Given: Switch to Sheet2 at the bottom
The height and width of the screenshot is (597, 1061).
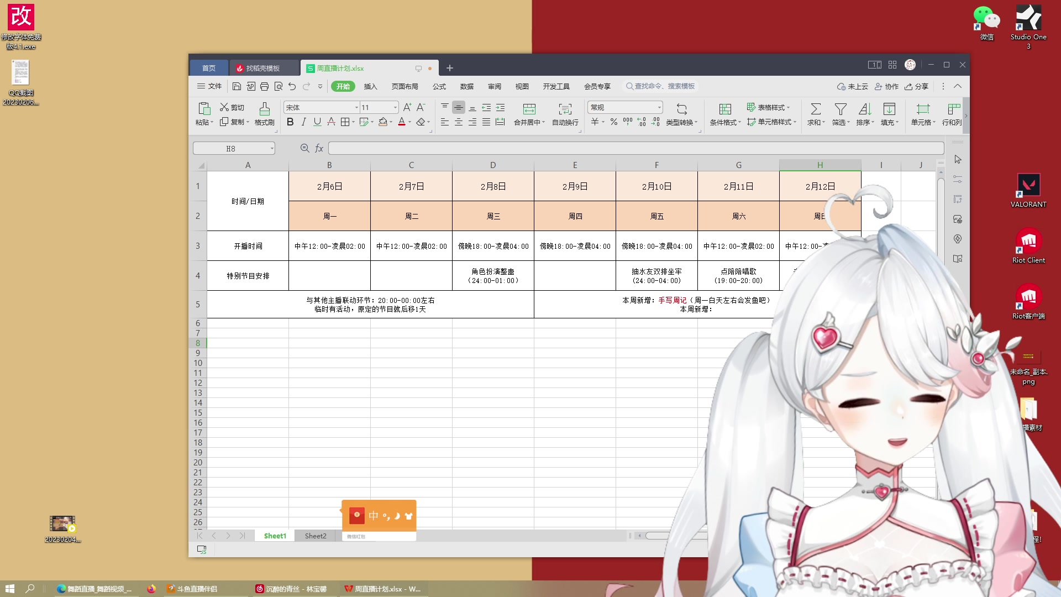Looking at the screenshot, I should click(316, 536).
